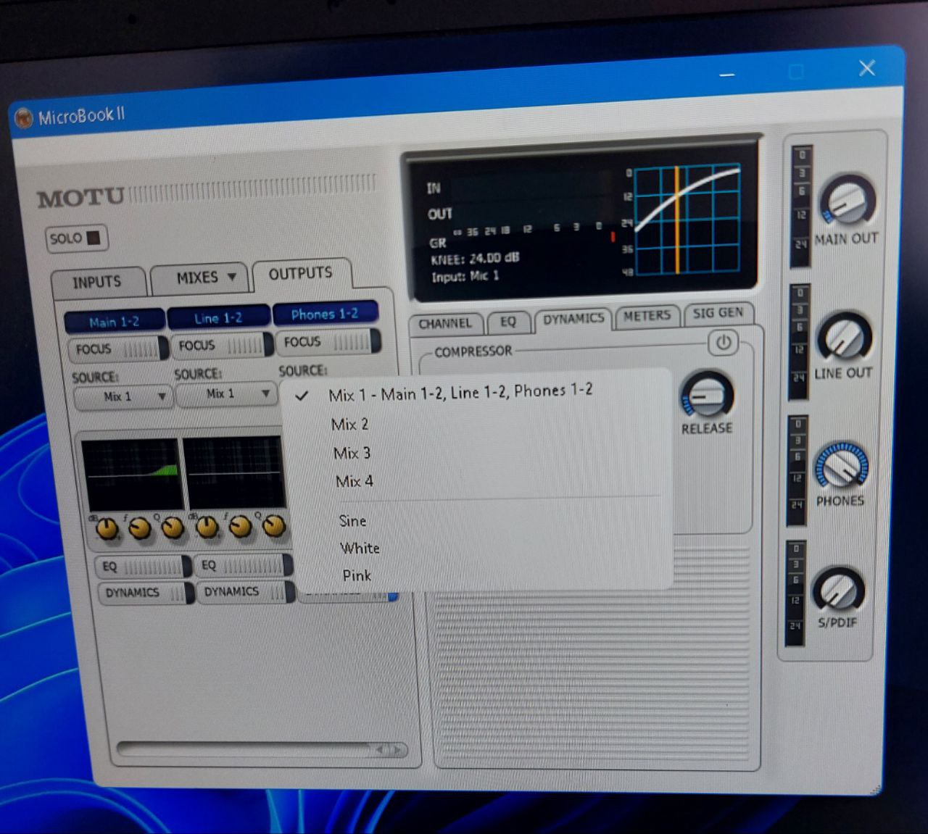Select the Phones 1-2 output header
Image resolution: width=928 pixels, height=834 pixels.
[x=324, y=314]
